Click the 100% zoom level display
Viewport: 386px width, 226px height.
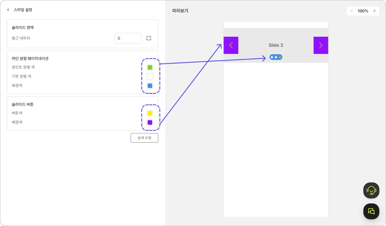pos(363,11)
